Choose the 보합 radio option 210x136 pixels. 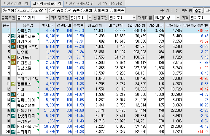(x=83, y=10)
